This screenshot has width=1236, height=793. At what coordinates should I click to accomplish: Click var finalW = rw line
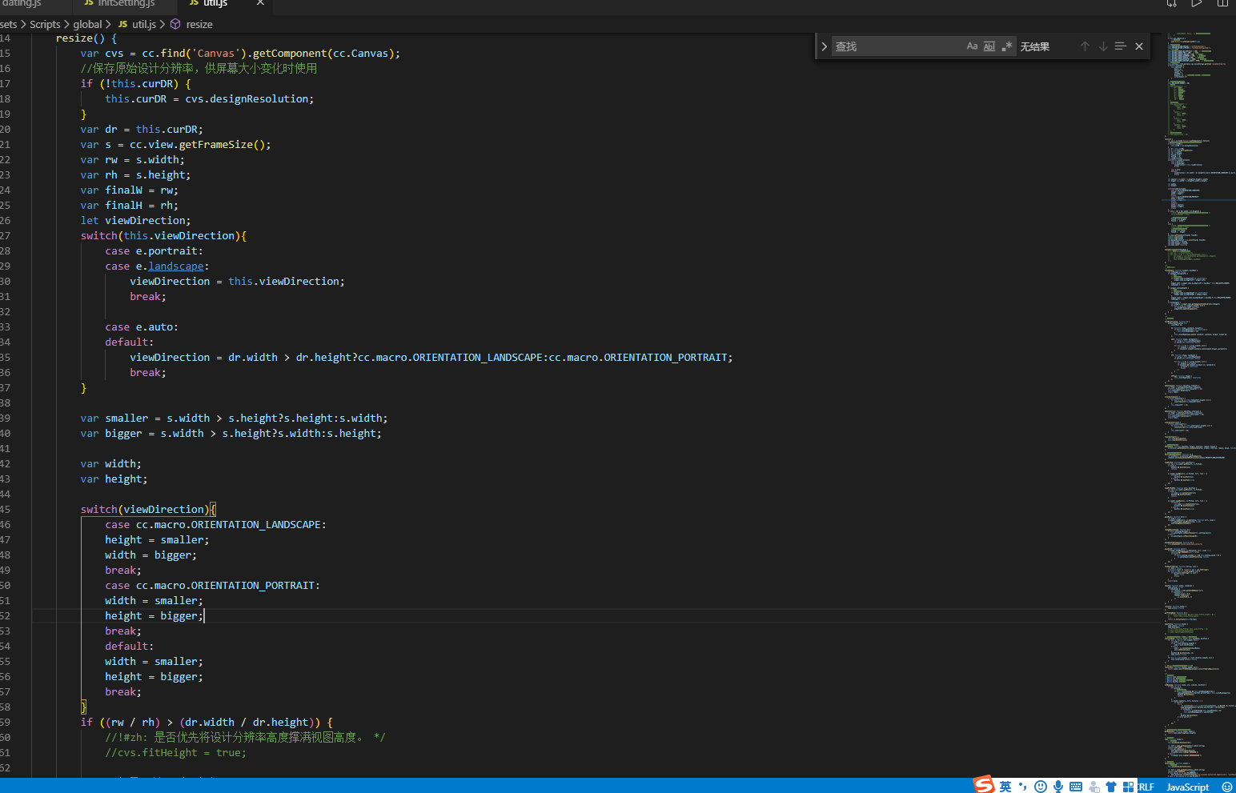point(129,190)
